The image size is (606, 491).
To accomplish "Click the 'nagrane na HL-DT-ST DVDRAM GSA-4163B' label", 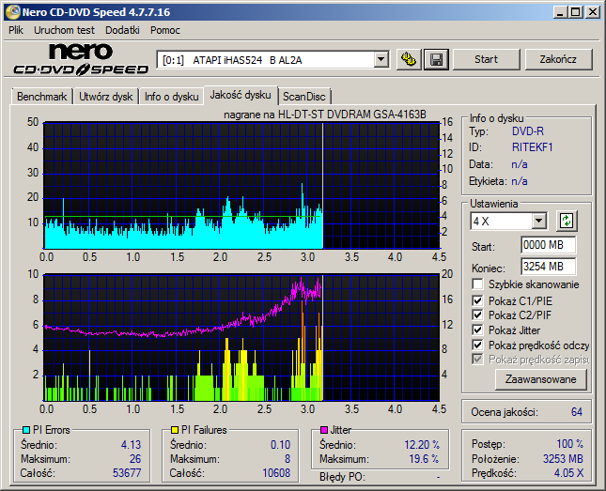I will point(325,115).
